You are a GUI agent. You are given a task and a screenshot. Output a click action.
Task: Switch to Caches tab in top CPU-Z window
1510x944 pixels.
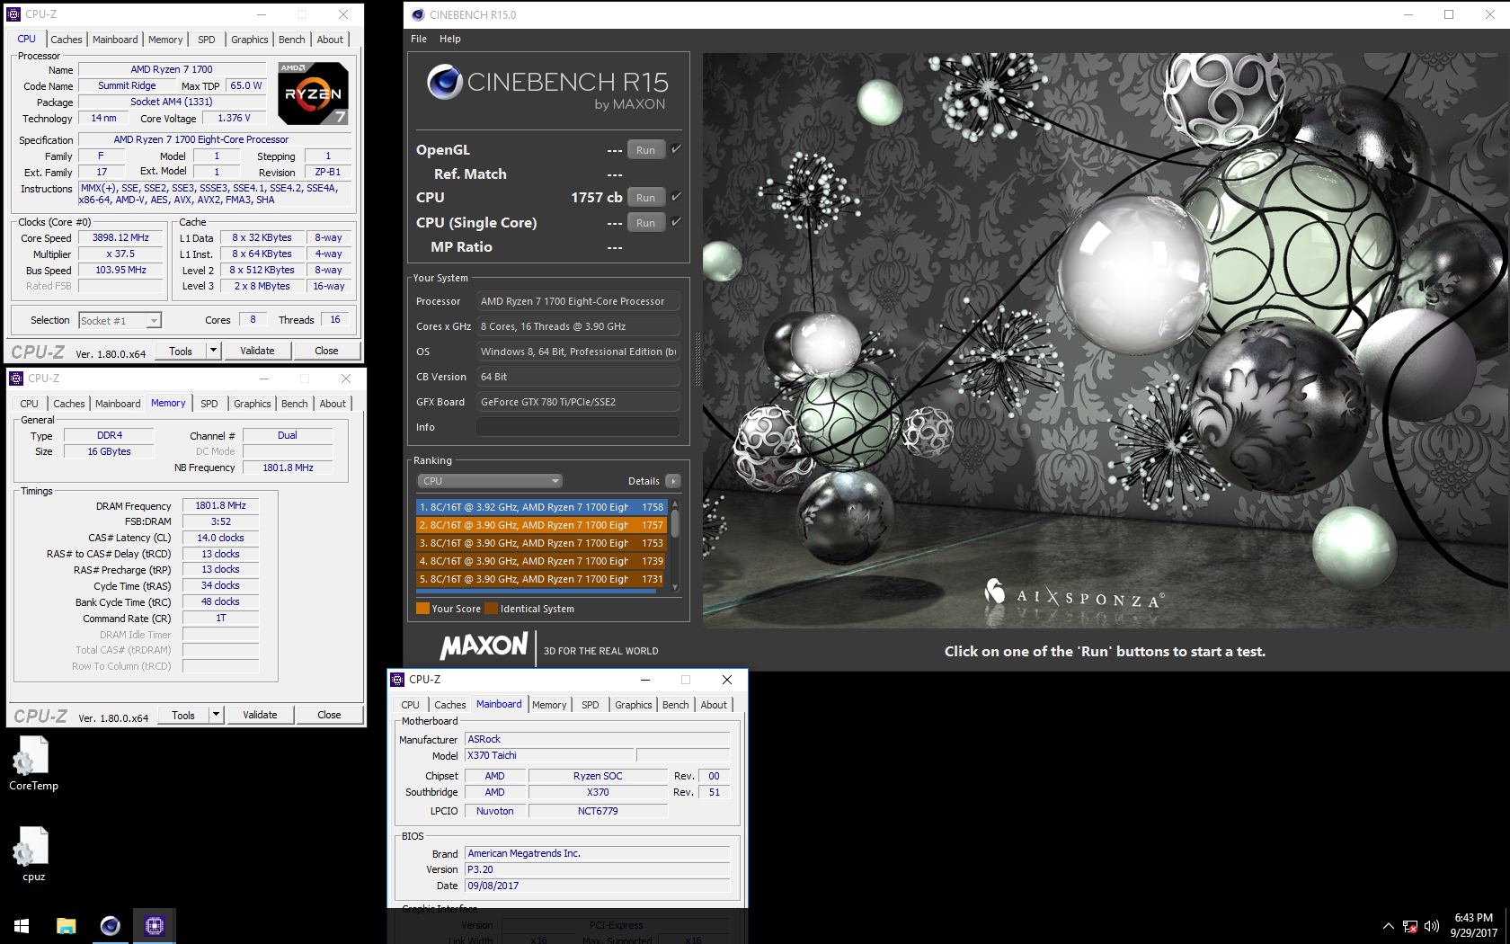coord(67,40)
